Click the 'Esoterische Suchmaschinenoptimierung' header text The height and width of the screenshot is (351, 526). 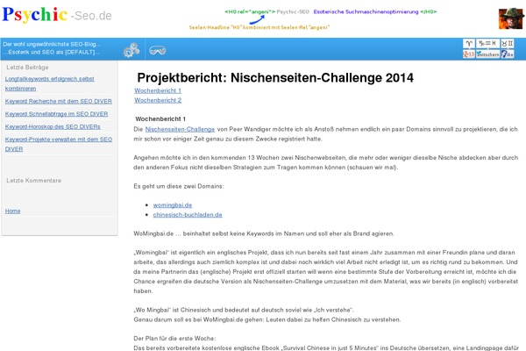point(366,11)
